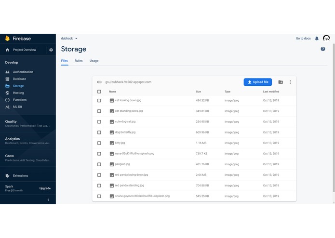Click the Size column header

[x=198, y=92]
